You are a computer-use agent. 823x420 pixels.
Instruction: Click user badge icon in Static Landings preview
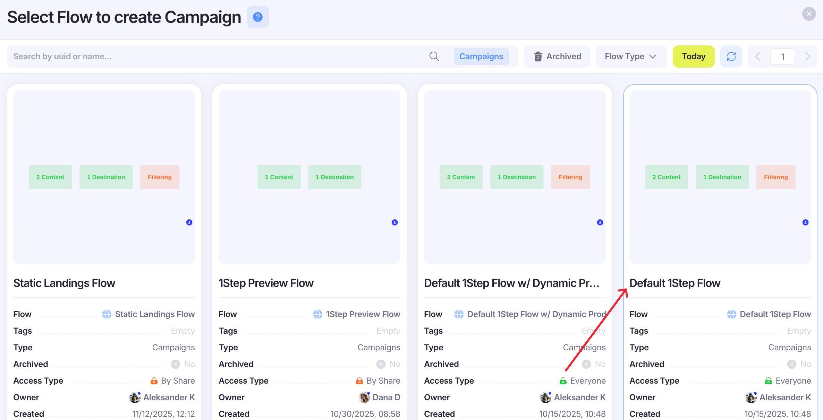click(189, 222)
